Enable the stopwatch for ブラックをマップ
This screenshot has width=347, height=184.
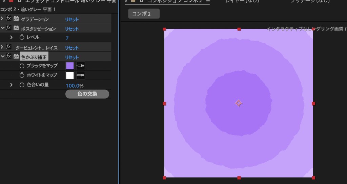pyautogui.click(x=22, y=66)
